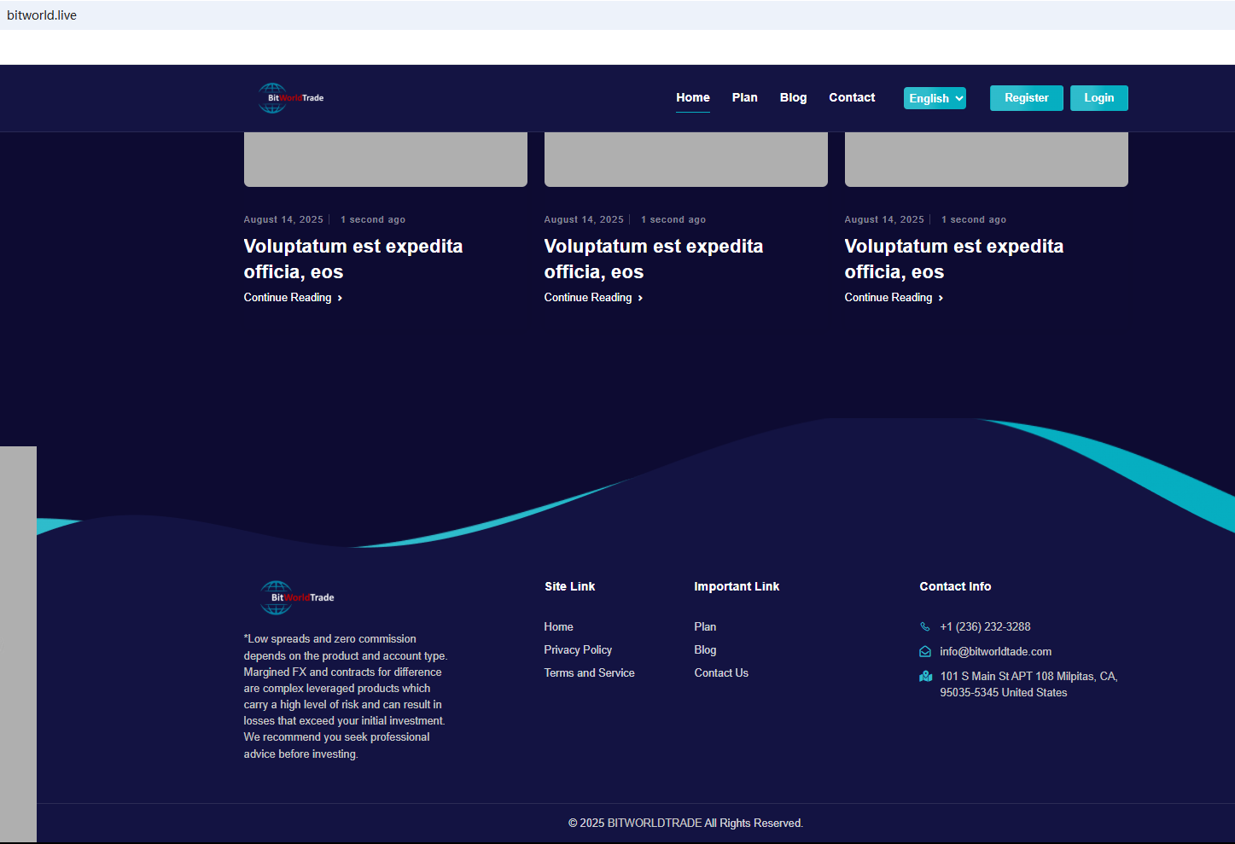Open the third blog post title
Viewport: 1235px width, 844px height.
point(953,259)
